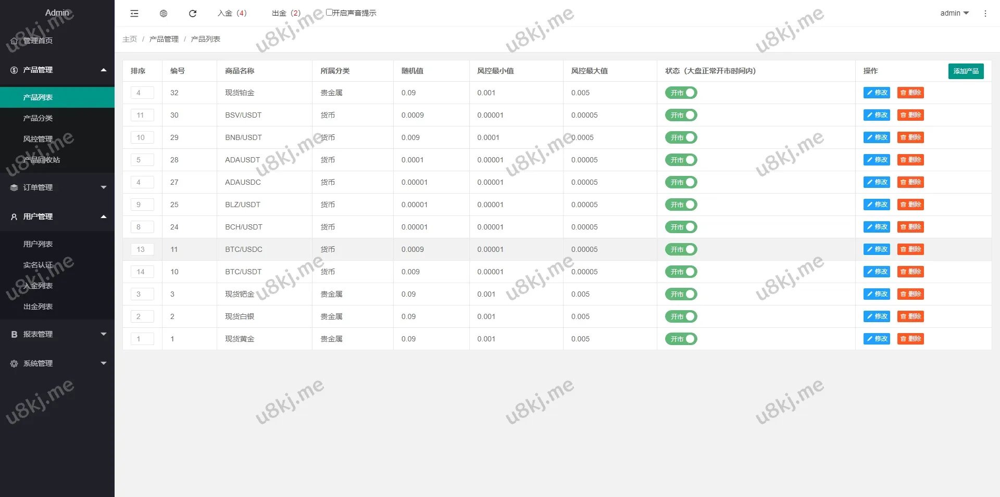1000x497 pixels.
Task: Click the gear icon beside 系统管理
Action: [x=14, y=363]
